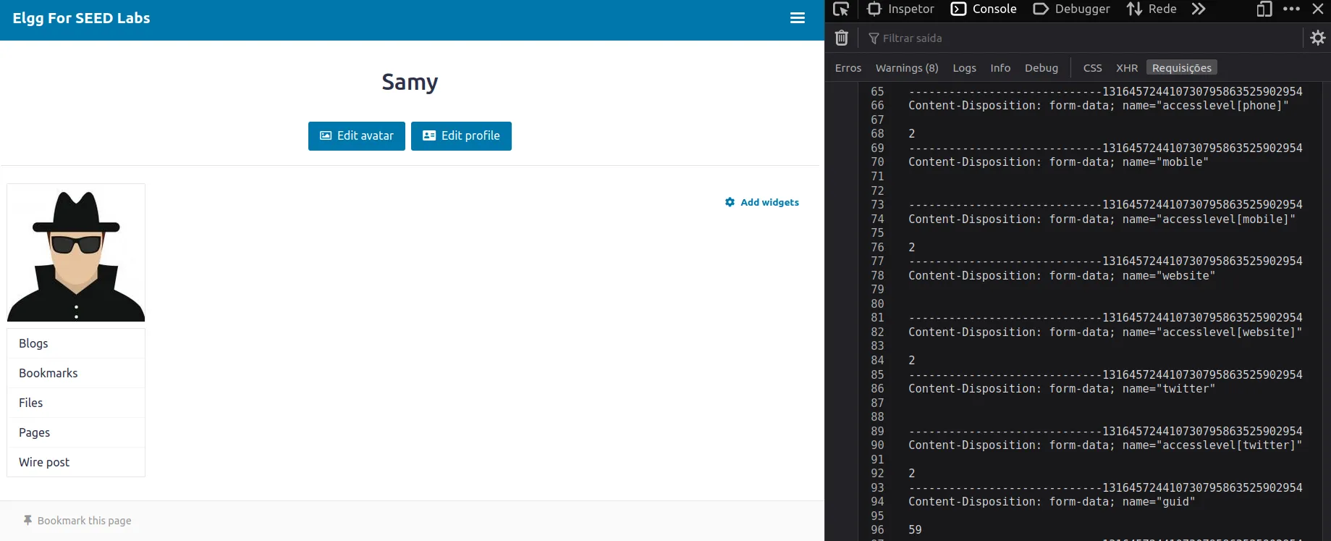
Task: Toggle the Erros filter in console
Action: (x=848, y=68)
